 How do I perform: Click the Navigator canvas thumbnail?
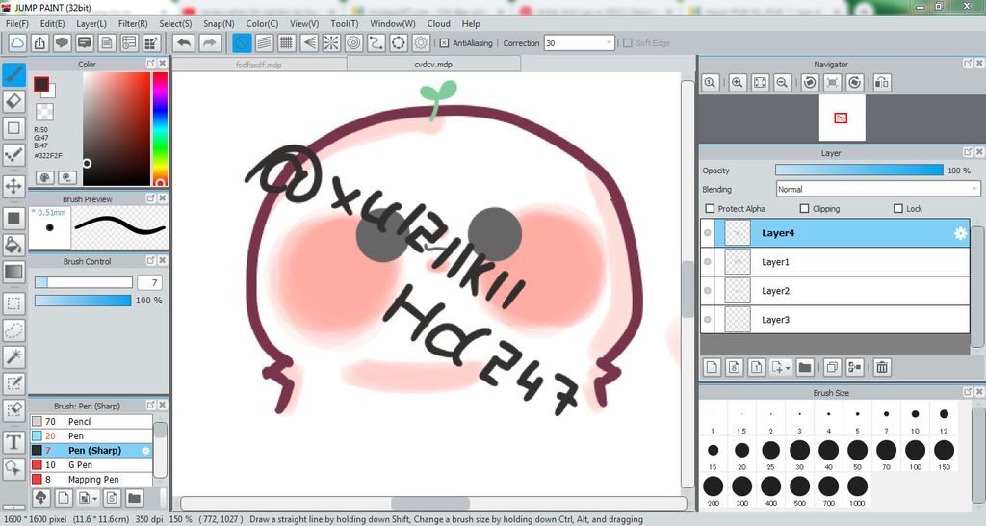pos(842,118)
